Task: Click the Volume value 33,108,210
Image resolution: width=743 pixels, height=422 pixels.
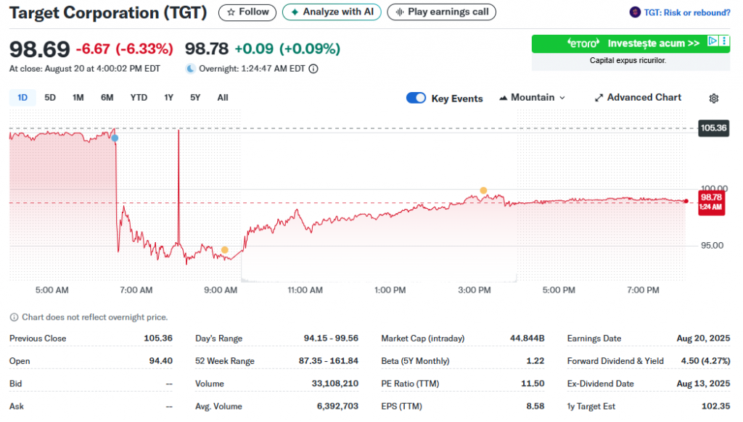Action: (335, 384)
